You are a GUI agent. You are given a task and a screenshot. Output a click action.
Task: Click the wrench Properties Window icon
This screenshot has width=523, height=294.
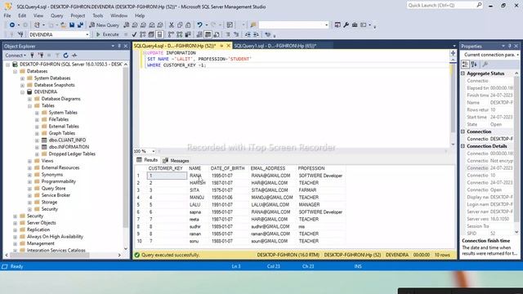tap(346, 25)
